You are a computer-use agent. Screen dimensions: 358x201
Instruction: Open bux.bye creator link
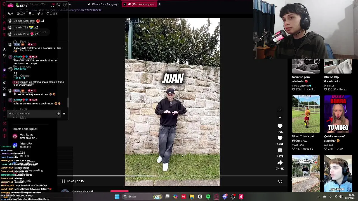pos(329,145)
